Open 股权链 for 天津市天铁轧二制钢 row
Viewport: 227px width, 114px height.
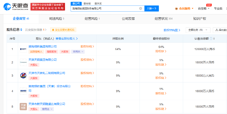click(161, 78)
